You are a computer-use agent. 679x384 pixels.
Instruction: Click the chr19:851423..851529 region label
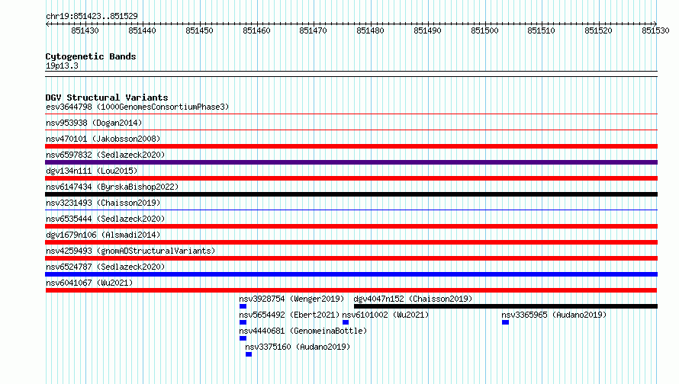tap(92, 16)
